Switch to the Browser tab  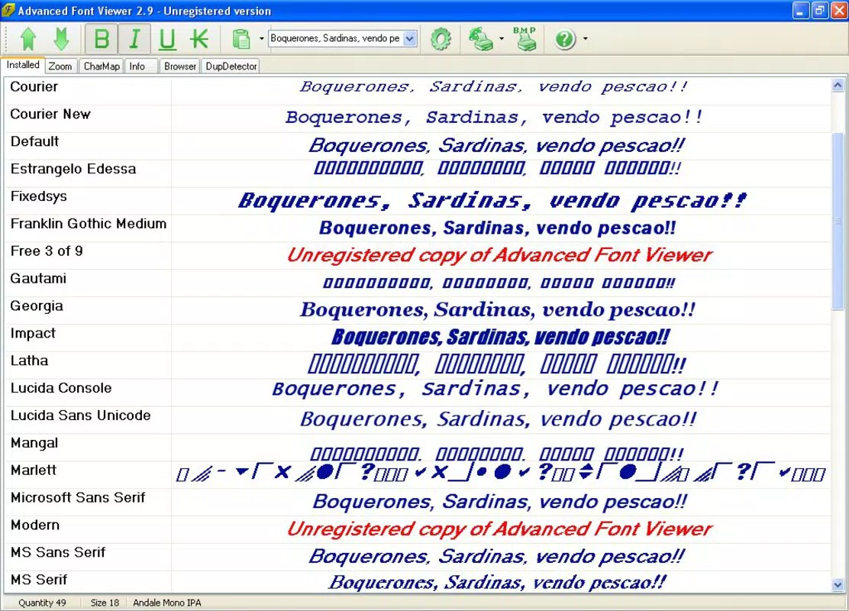(x=180, y=66)
